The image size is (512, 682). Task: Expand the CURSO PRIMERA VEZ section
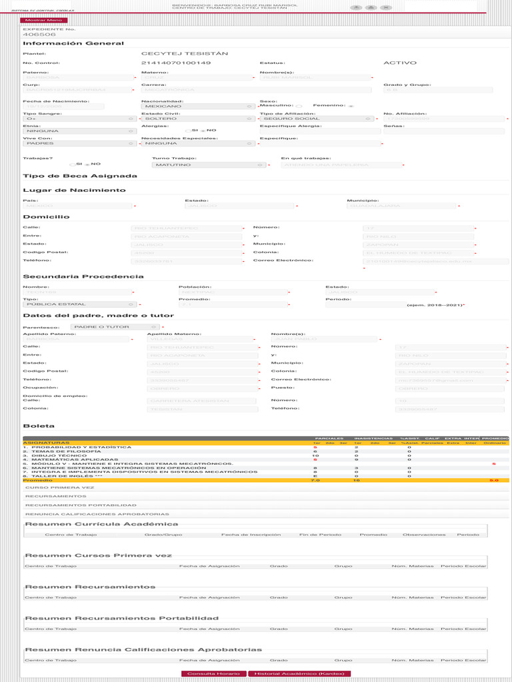click(265, 488)
